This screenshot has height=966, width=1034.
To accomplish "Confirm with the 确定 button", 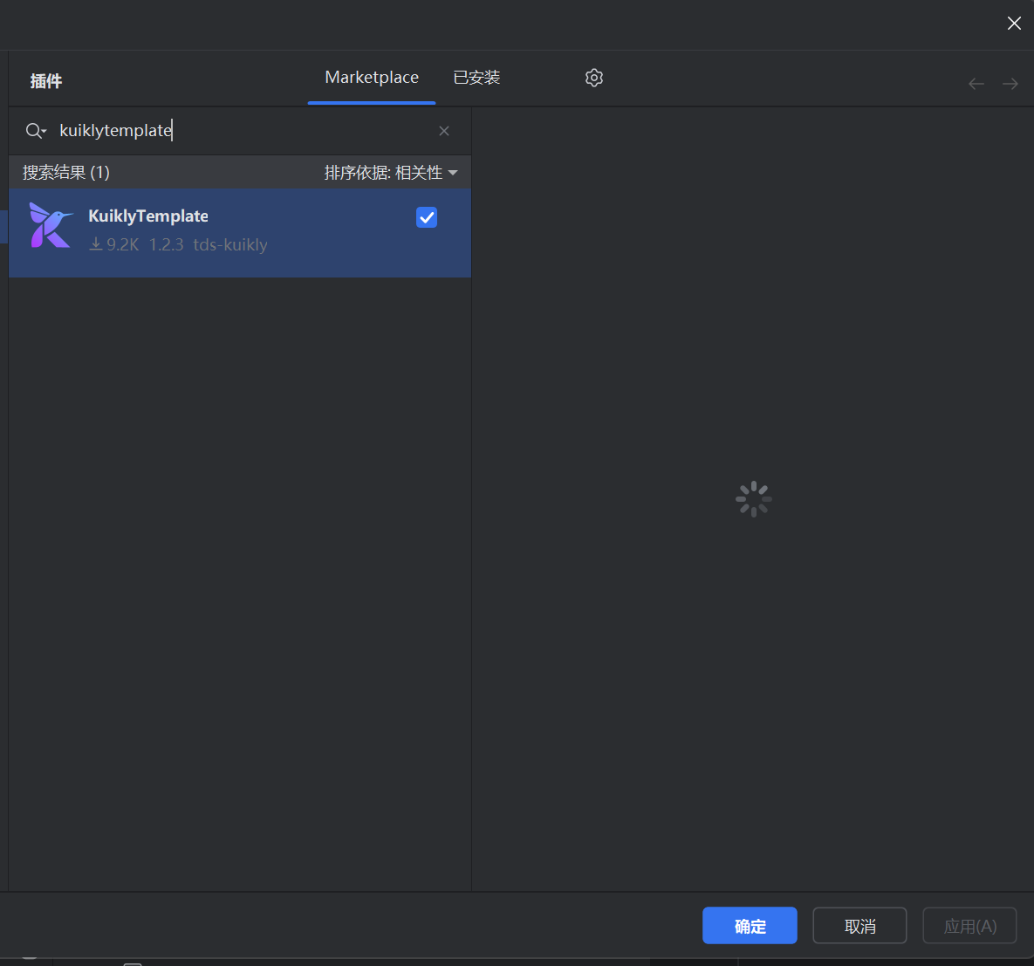I will click(750, 925).
